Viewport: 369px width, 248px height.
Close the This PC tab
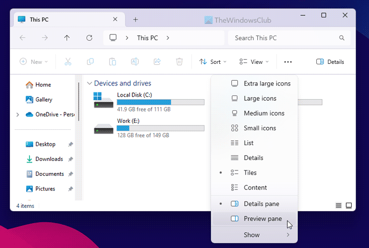pos(115,20)
